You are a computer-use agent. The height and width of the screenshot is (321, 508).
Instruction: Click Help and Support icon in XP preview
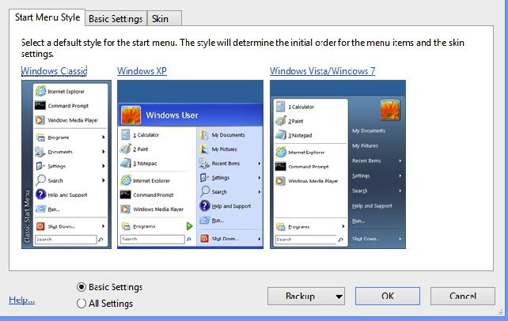205,206
